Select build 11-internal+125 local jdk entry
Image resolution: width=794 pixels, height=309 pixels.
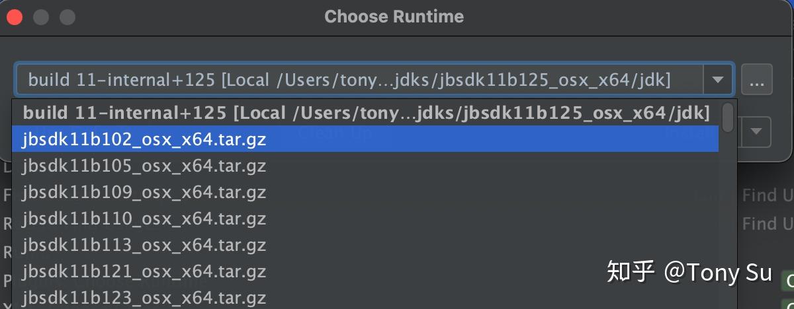tap(365, 113)
